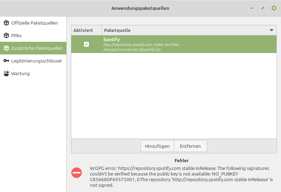Maximize the window using the title bar button

[263, 8]
